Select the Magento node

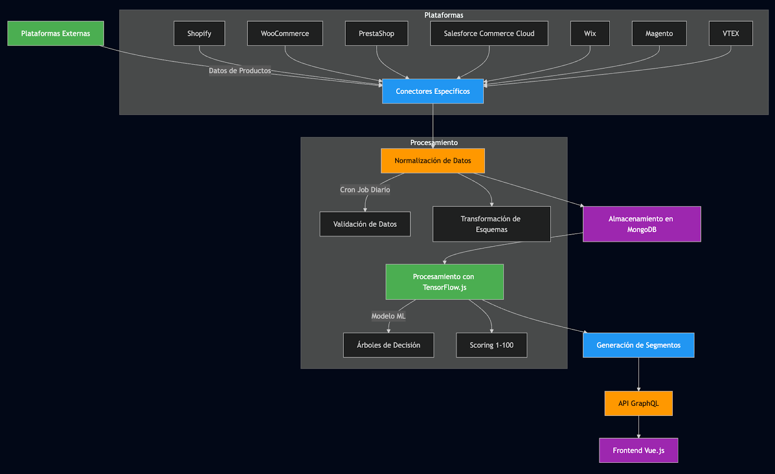click(659, 33)
